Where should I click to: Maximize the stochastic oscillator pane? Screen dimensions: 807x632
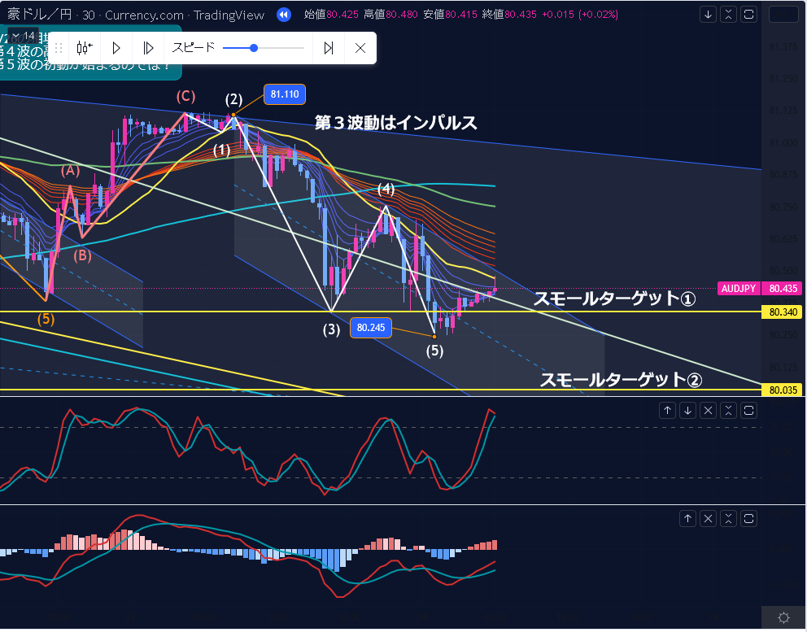[x=749, y=410]
